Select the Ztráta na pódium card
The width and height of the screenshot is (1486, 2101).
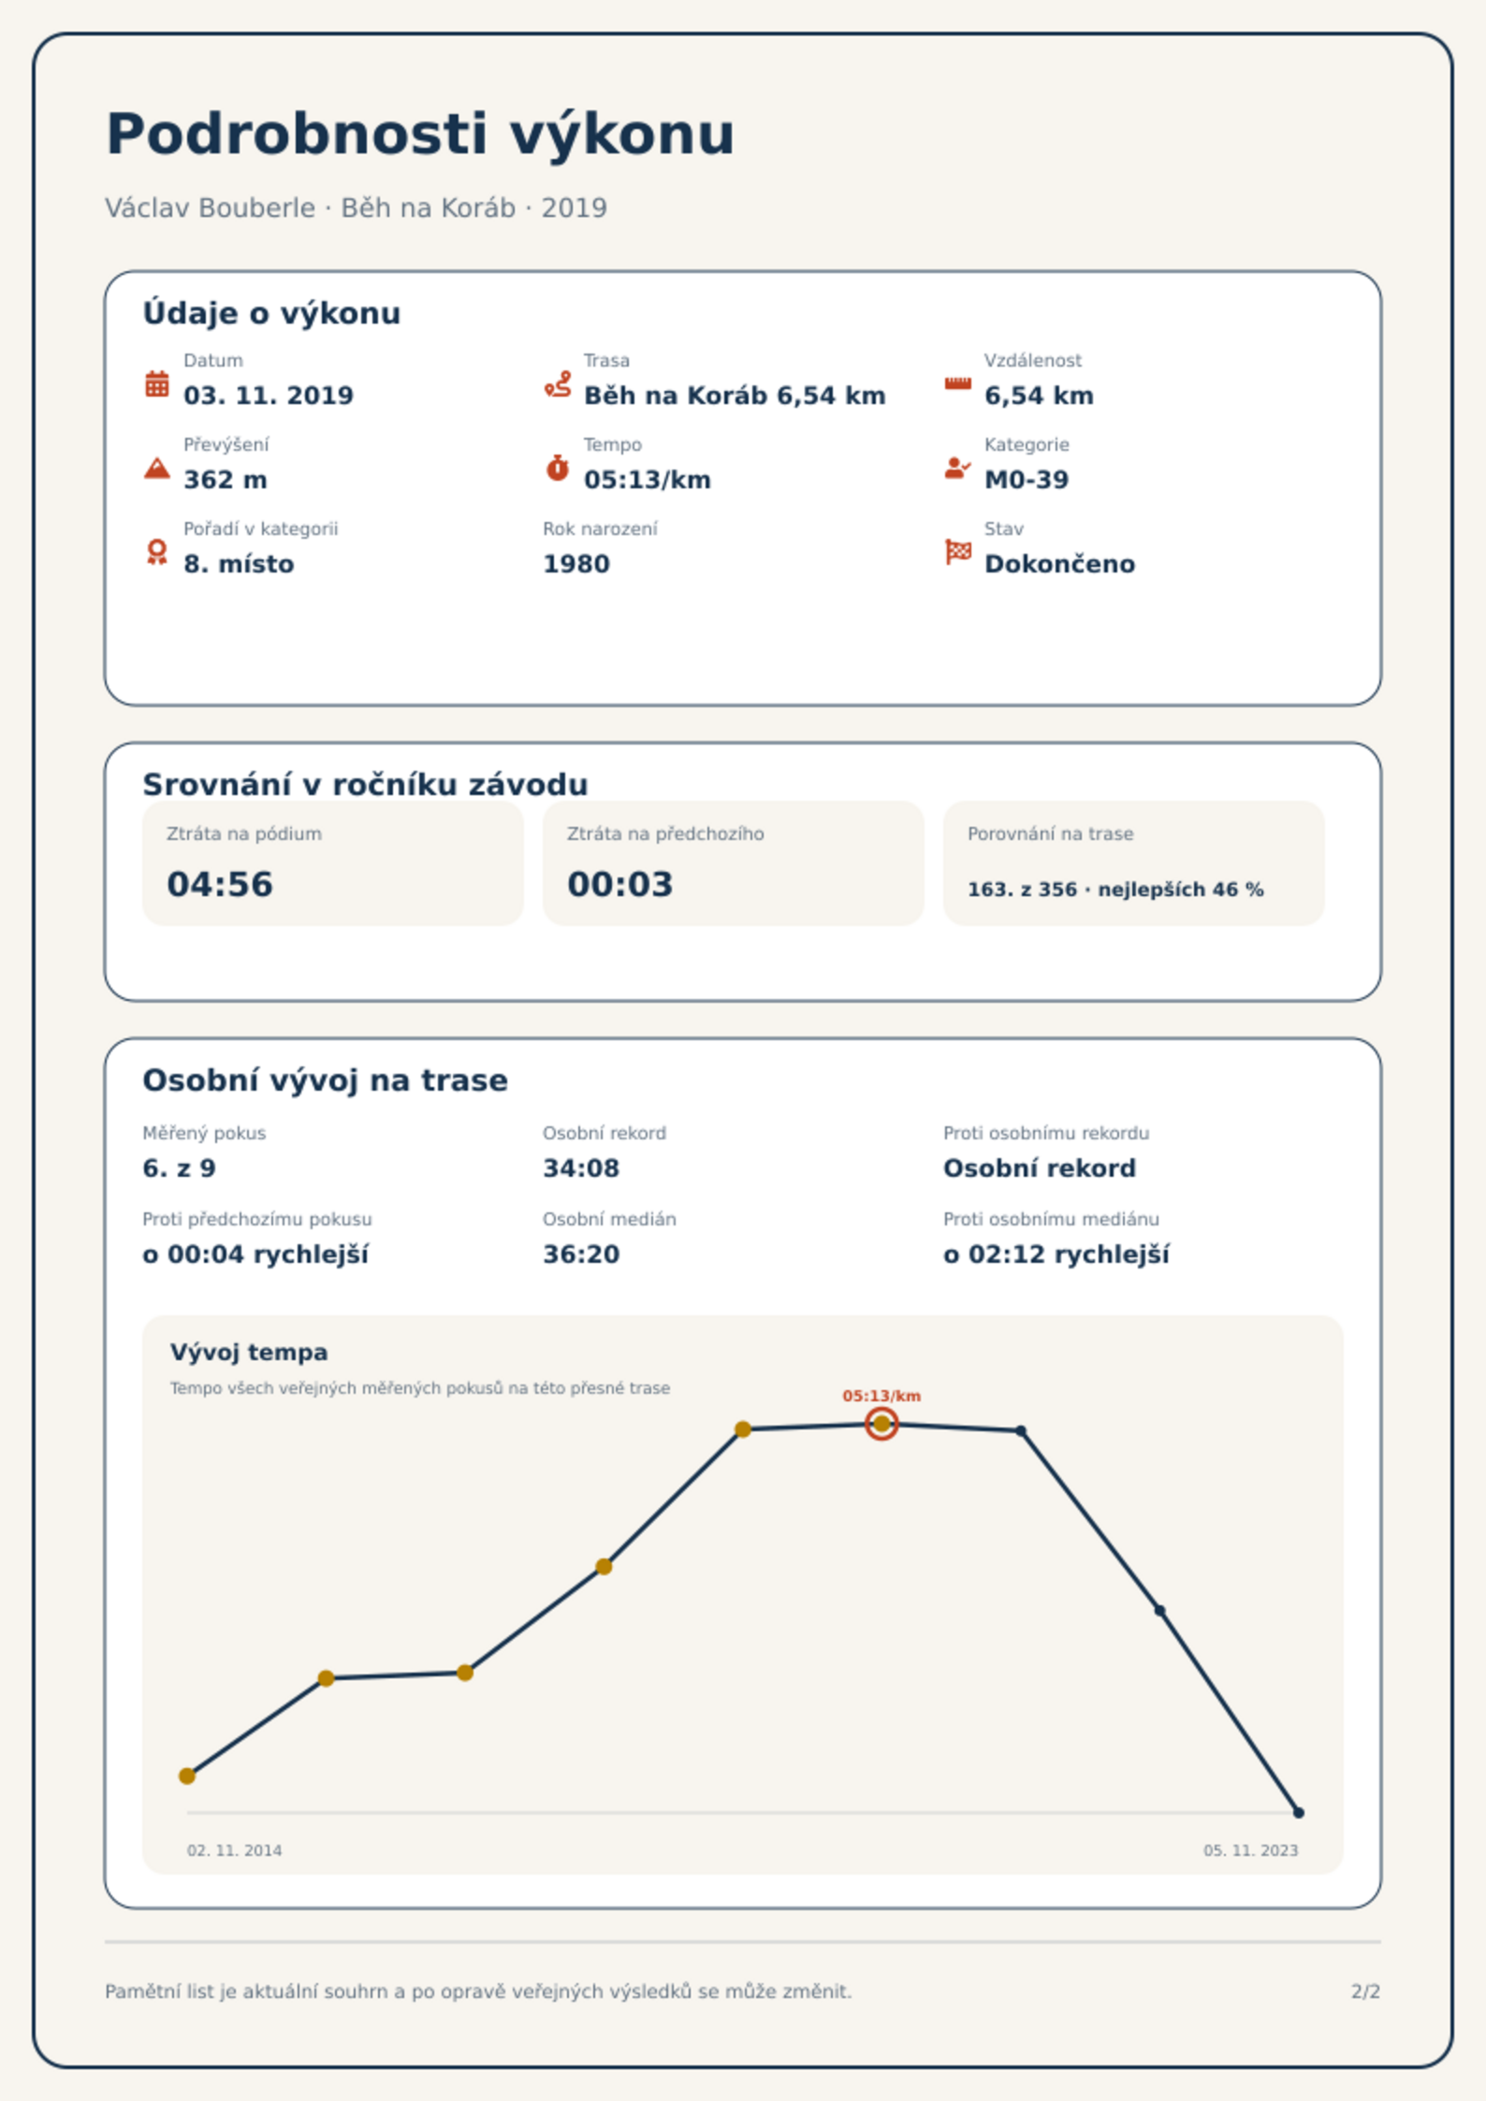point(332,862)
